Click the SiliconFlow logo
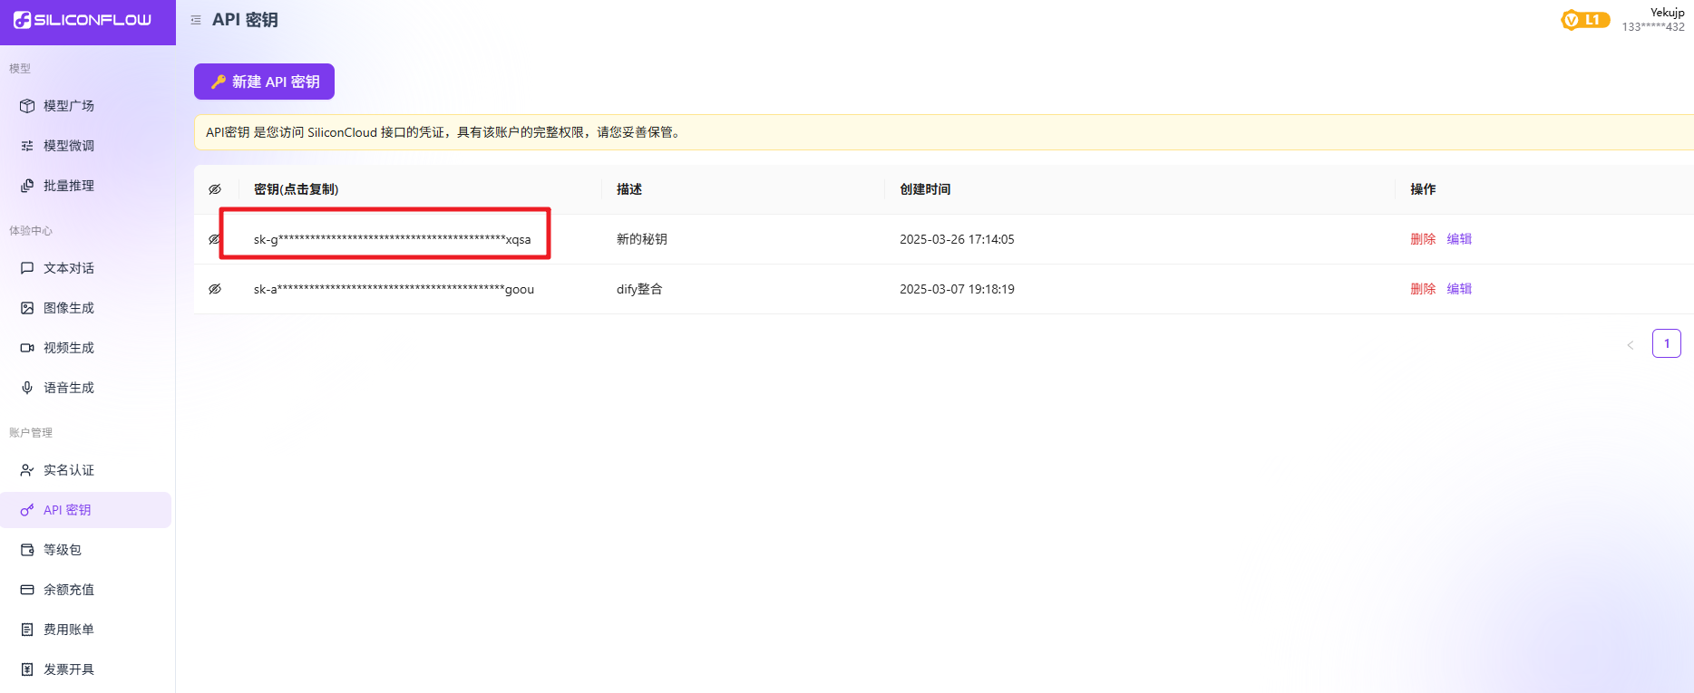The height and width of the screenshot is (693, 1694). 83,20
